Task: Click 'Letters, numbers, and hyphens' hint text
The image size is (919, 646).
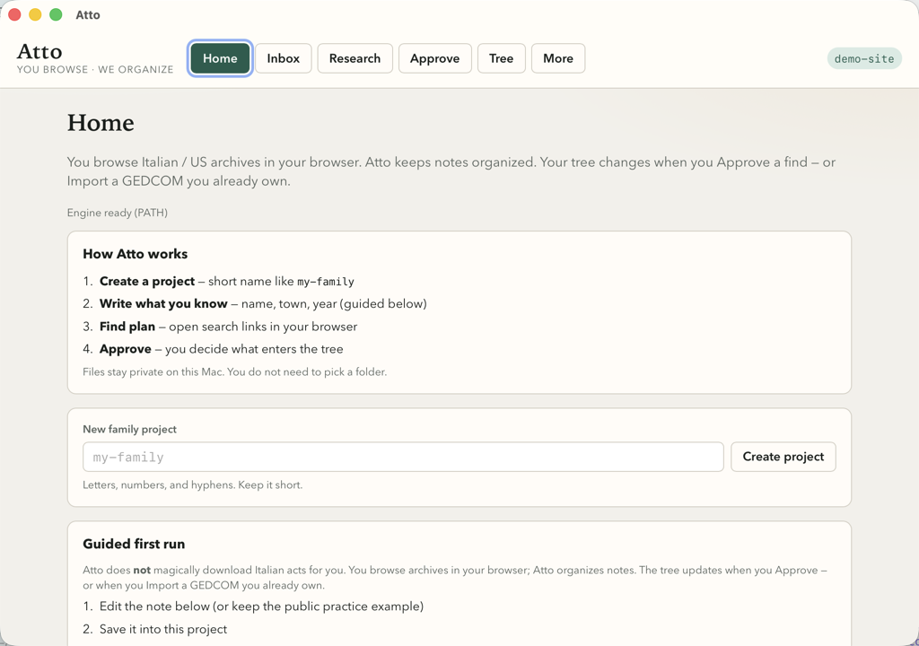Action: (x=192, y=484)
